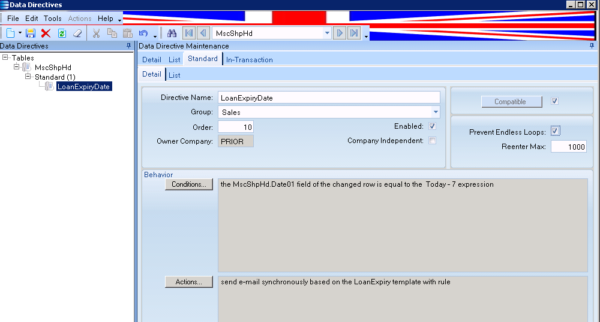Jump to last record arrow
600x322 pixels.
(355, 33)
